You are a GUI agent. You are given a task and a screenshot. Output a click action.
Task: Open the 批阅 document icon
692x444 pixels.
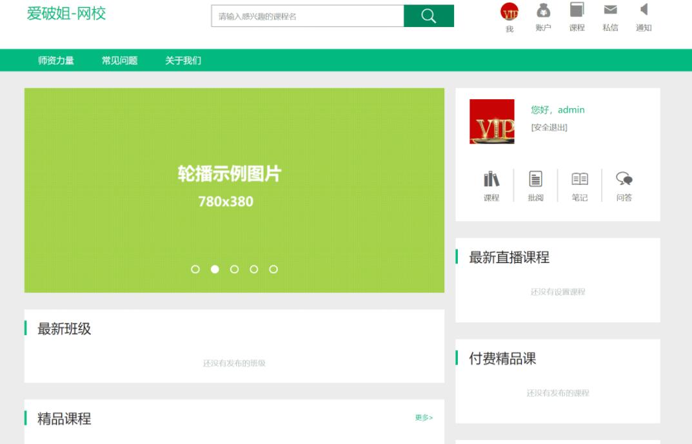(x=535, y=179)
